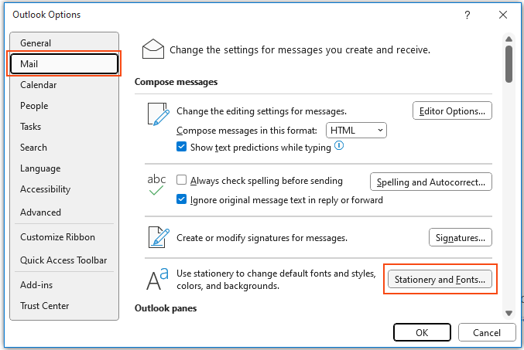Click the 'Change the editing settings for messages' text
524x350 pixels.
point(262,111)
